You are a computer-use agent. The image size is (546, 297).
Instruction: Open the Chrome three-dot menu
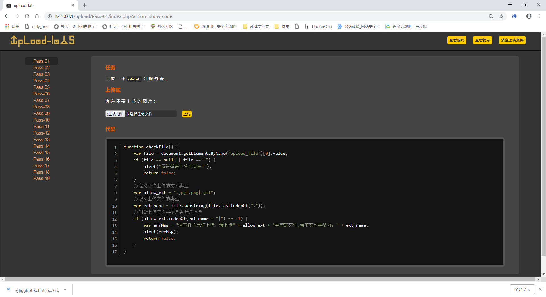pyautogui.click(x=539, y=16)
